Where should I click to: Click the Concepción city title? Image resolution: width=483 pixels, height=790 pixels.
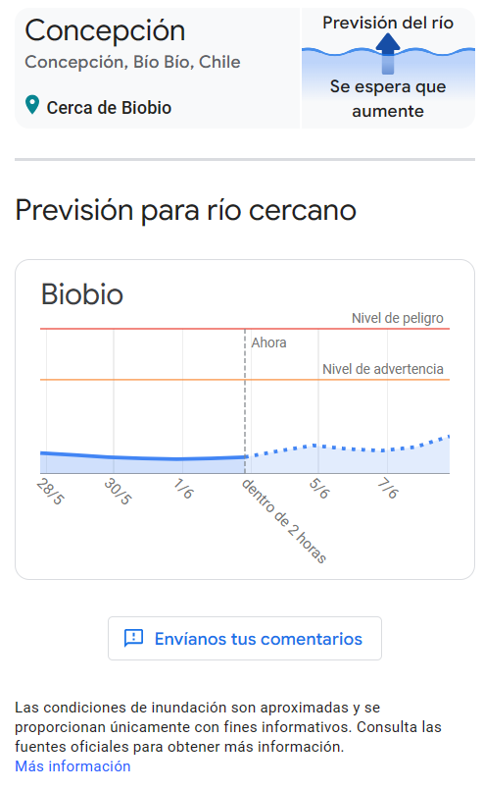tap(105, 31)
